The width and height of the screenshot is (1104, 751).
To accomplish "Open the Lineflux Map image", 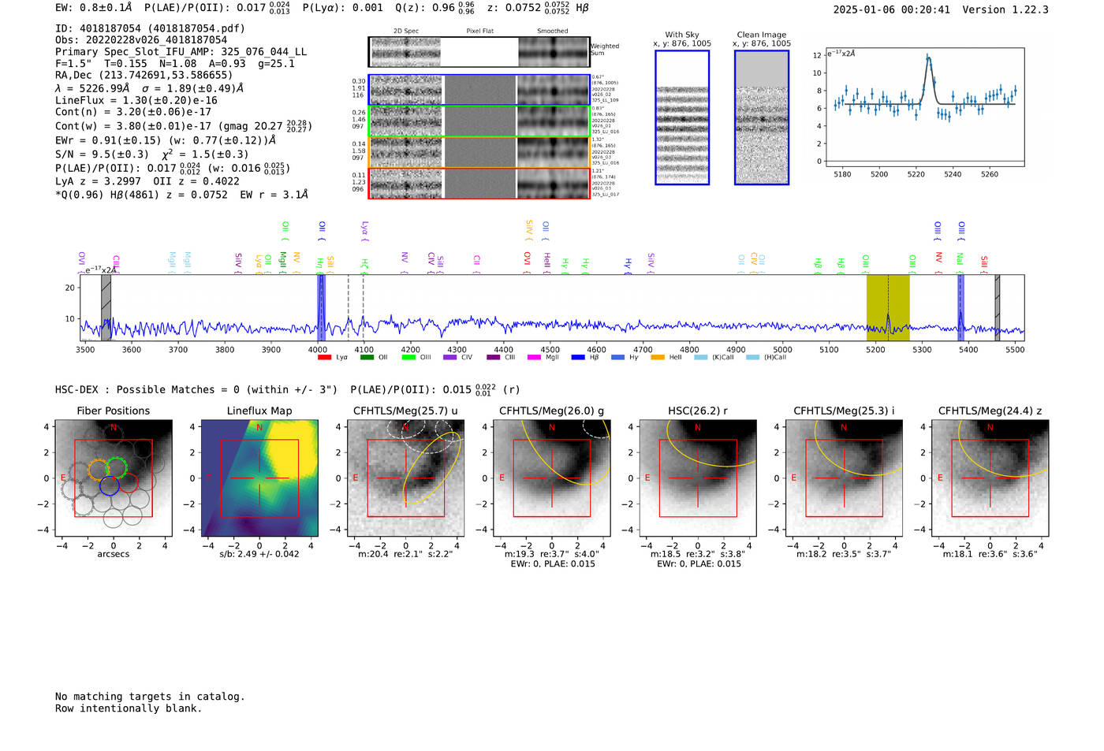I will coord(259,478).
